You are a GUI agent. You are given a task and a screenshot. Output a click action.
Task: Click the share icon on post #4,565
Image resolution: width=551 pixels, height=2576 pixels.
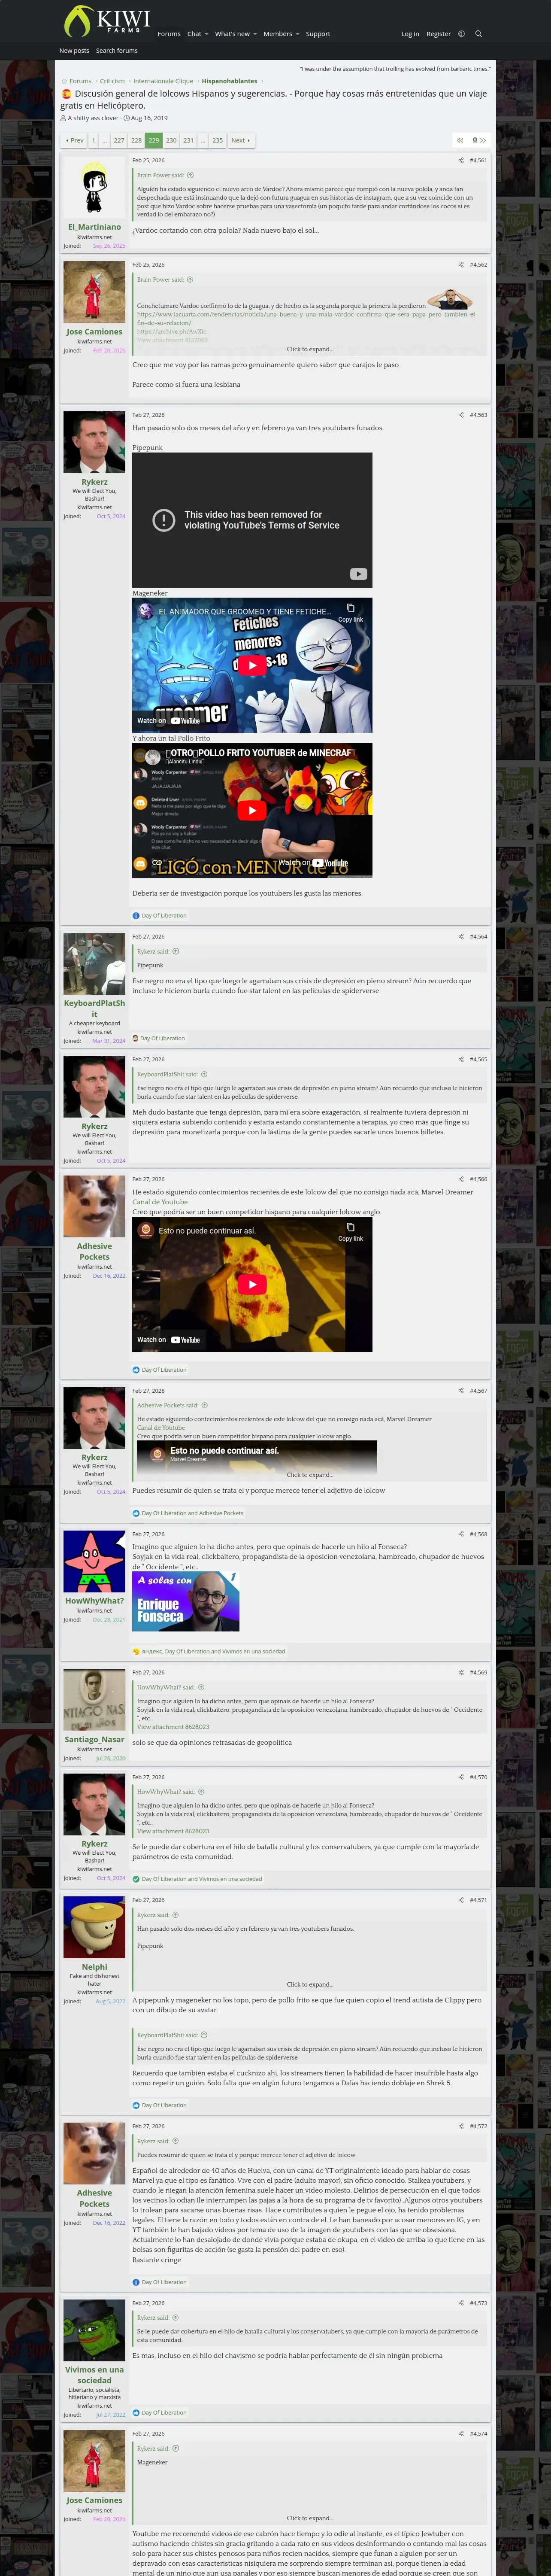point(461,1059)
